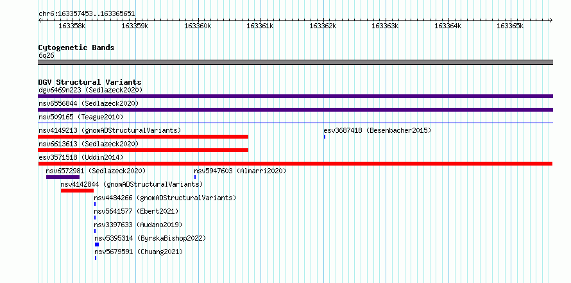
Task: Open esv3571518 (Uddin2014) label
Action: (81, 157)
